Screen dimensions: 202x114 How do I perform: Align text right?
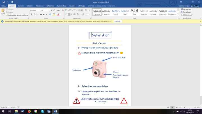point(72,14)
